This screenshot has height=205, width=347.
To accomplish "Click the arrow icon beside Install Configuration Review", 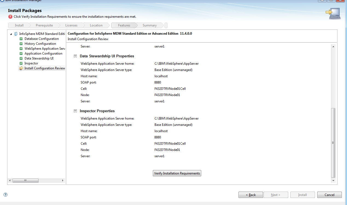I will 21,68.
